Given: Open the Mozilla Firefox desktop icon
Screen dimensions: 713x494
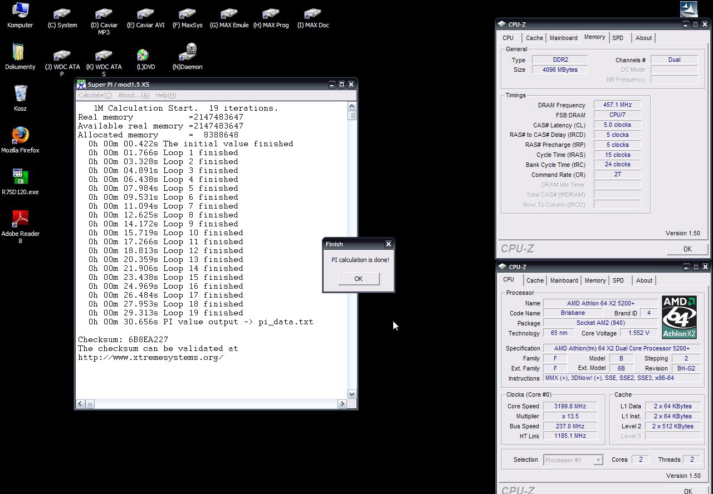Looking at the screenshot, I should pyautogui.click(x=20, y=135).
